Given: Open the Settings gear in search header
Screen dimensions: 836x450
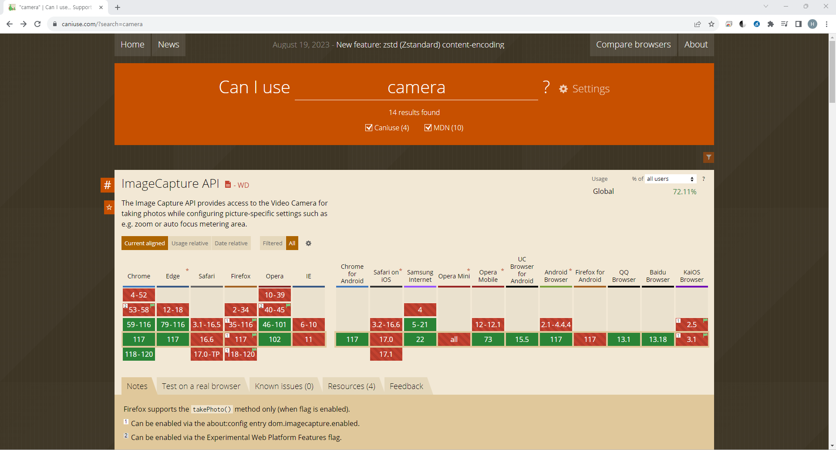Looking at the screenshot, I should pyautogui.click(x=584, y=89).
